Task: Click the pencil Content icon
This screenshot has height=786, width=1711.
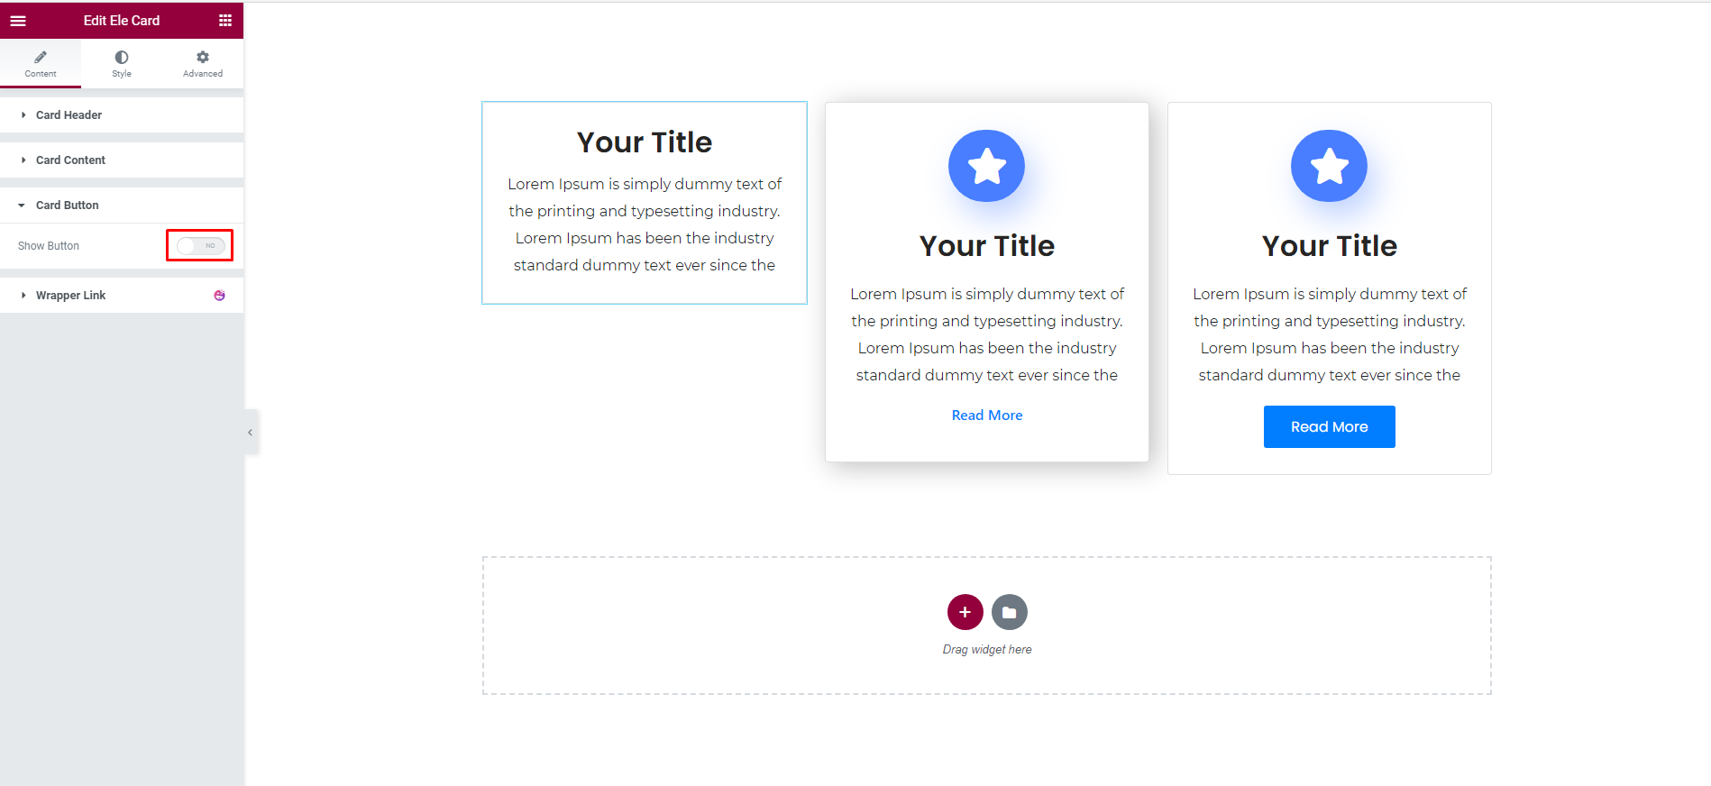Action: [x=41, y=57]
